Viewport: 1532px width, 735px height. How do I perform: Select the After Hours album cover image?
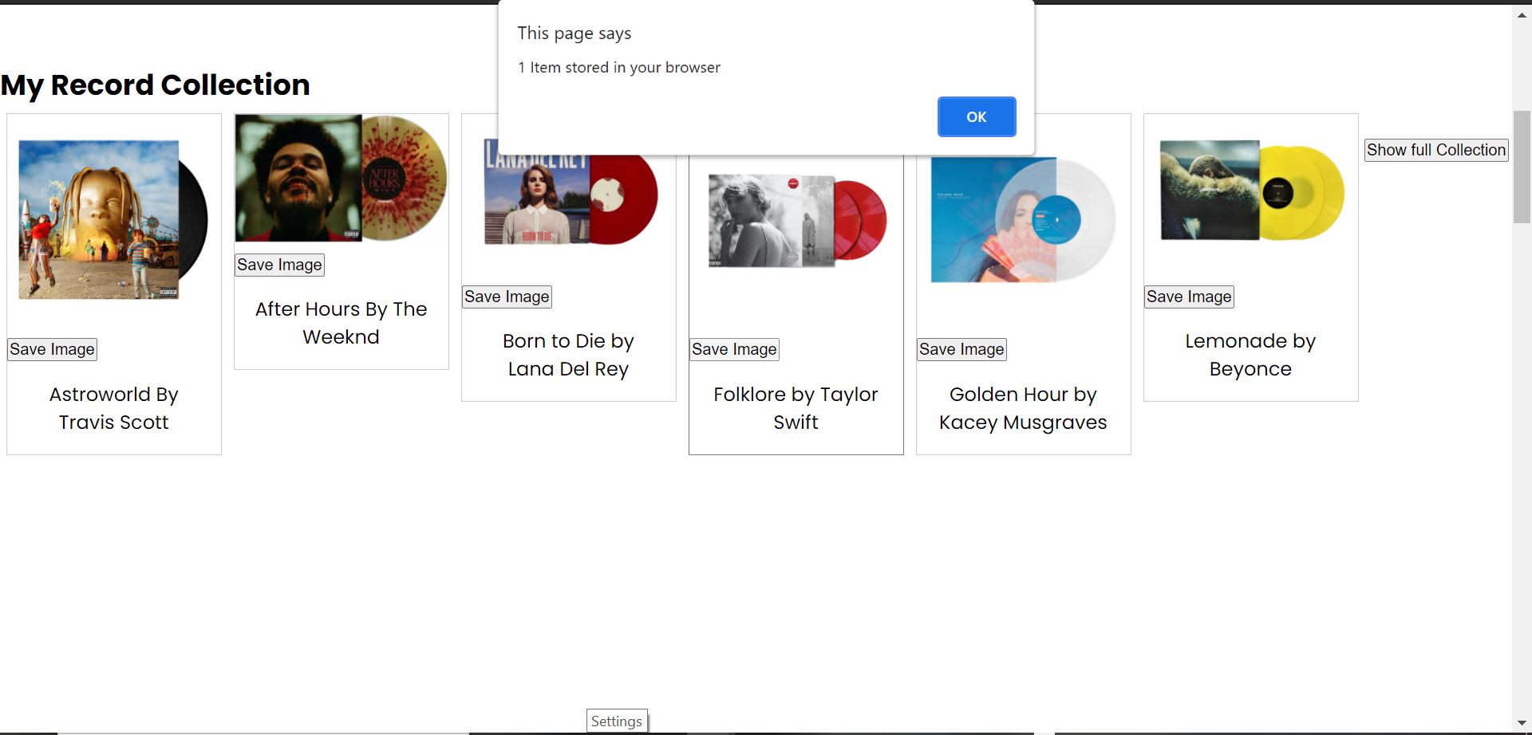click(x=342, y=178)
